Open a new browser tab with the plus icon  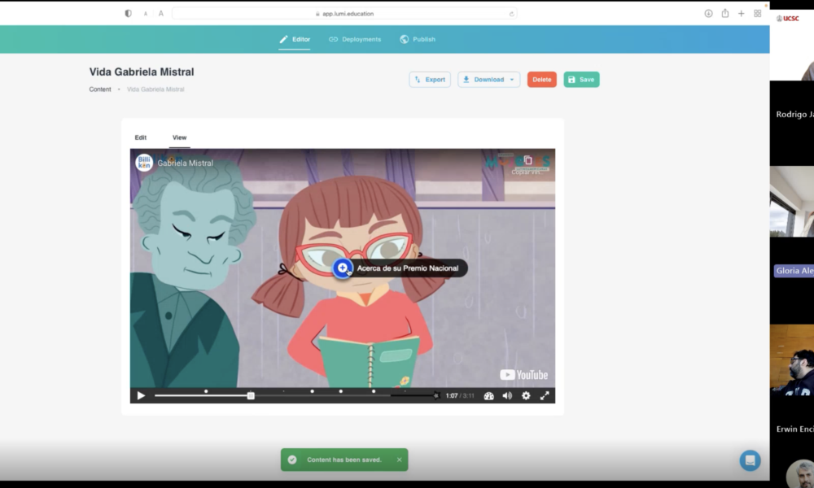(742, 14)
